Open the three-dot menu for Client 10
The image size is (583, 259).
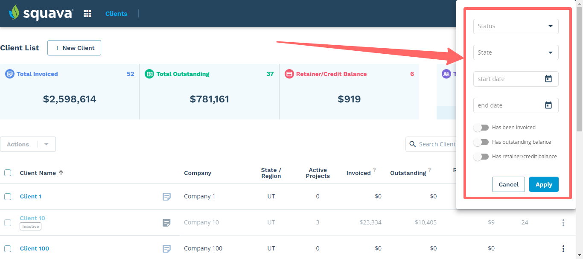point(562,222)
